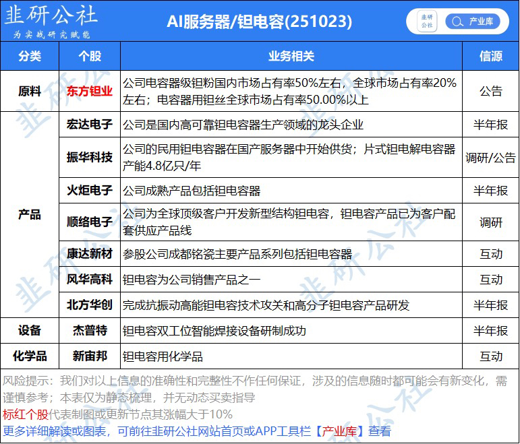Select the 信源 column header
Screen dimensions: 520x444
pos(491,56)
